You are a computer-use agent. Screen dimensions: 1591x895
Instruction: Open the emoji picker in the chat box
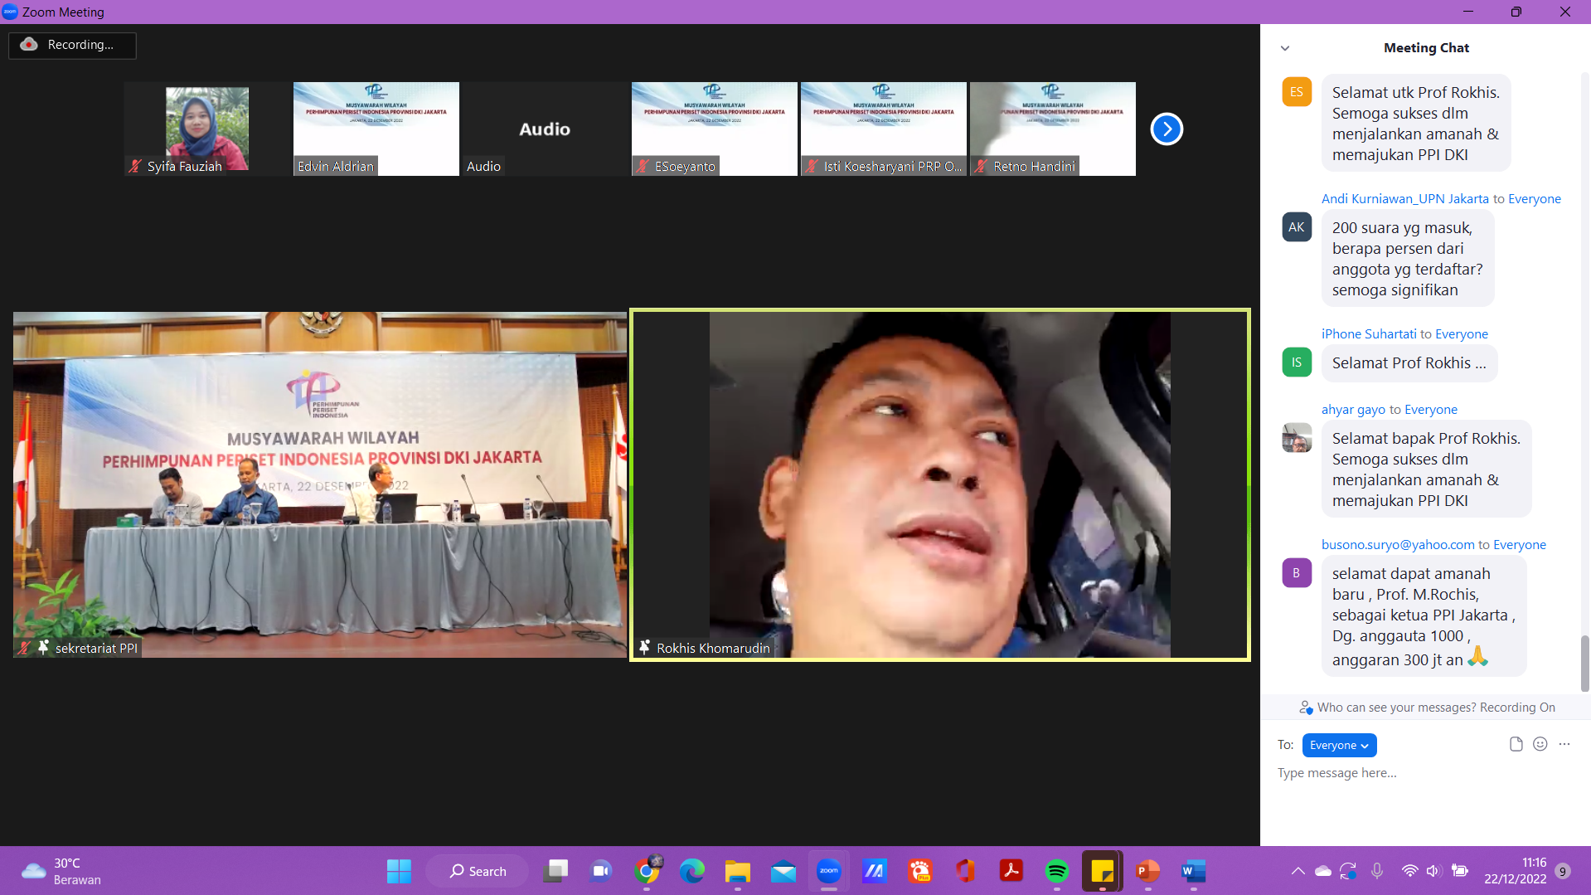coord(1540,744)
